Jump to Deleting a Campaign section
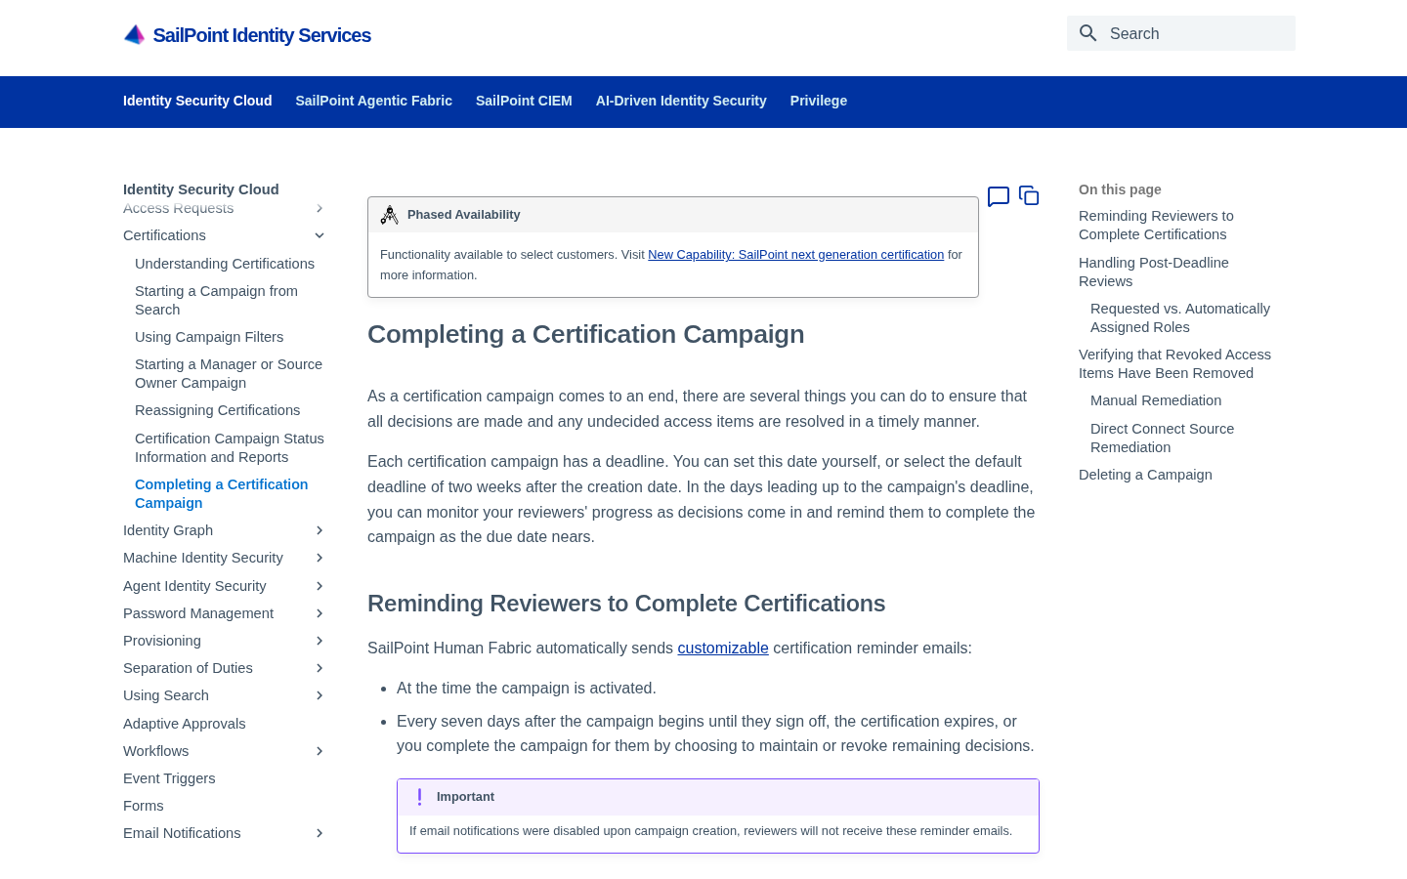 (1145, 475)
